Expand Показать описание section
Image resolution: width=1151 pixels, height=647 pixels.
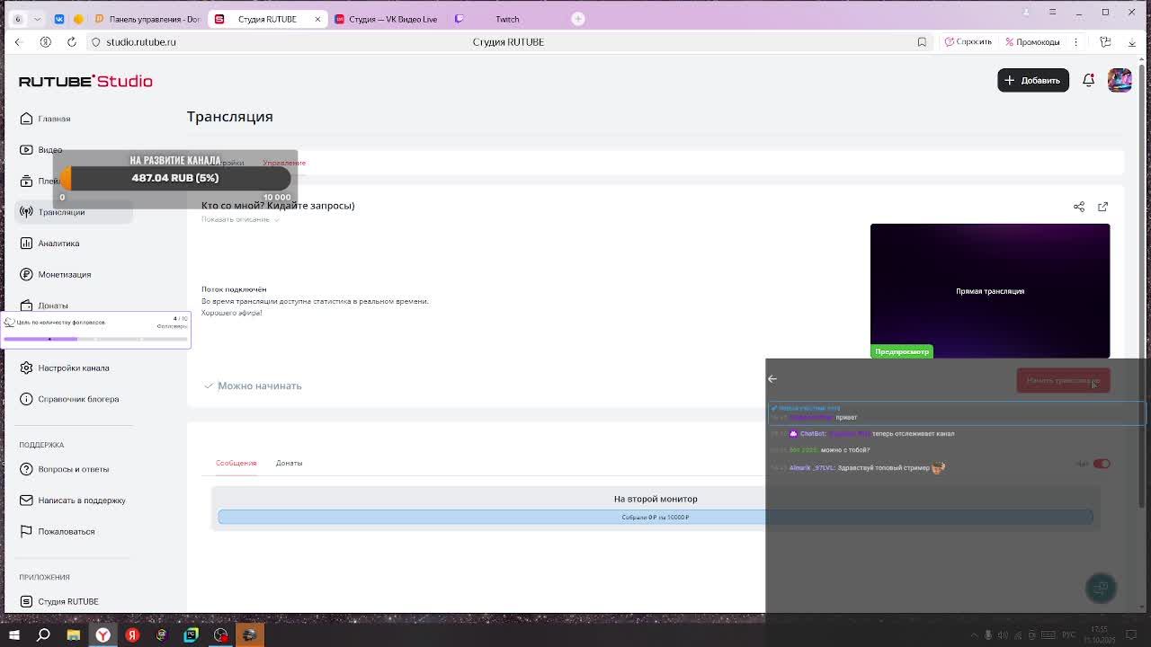(239, 219)
